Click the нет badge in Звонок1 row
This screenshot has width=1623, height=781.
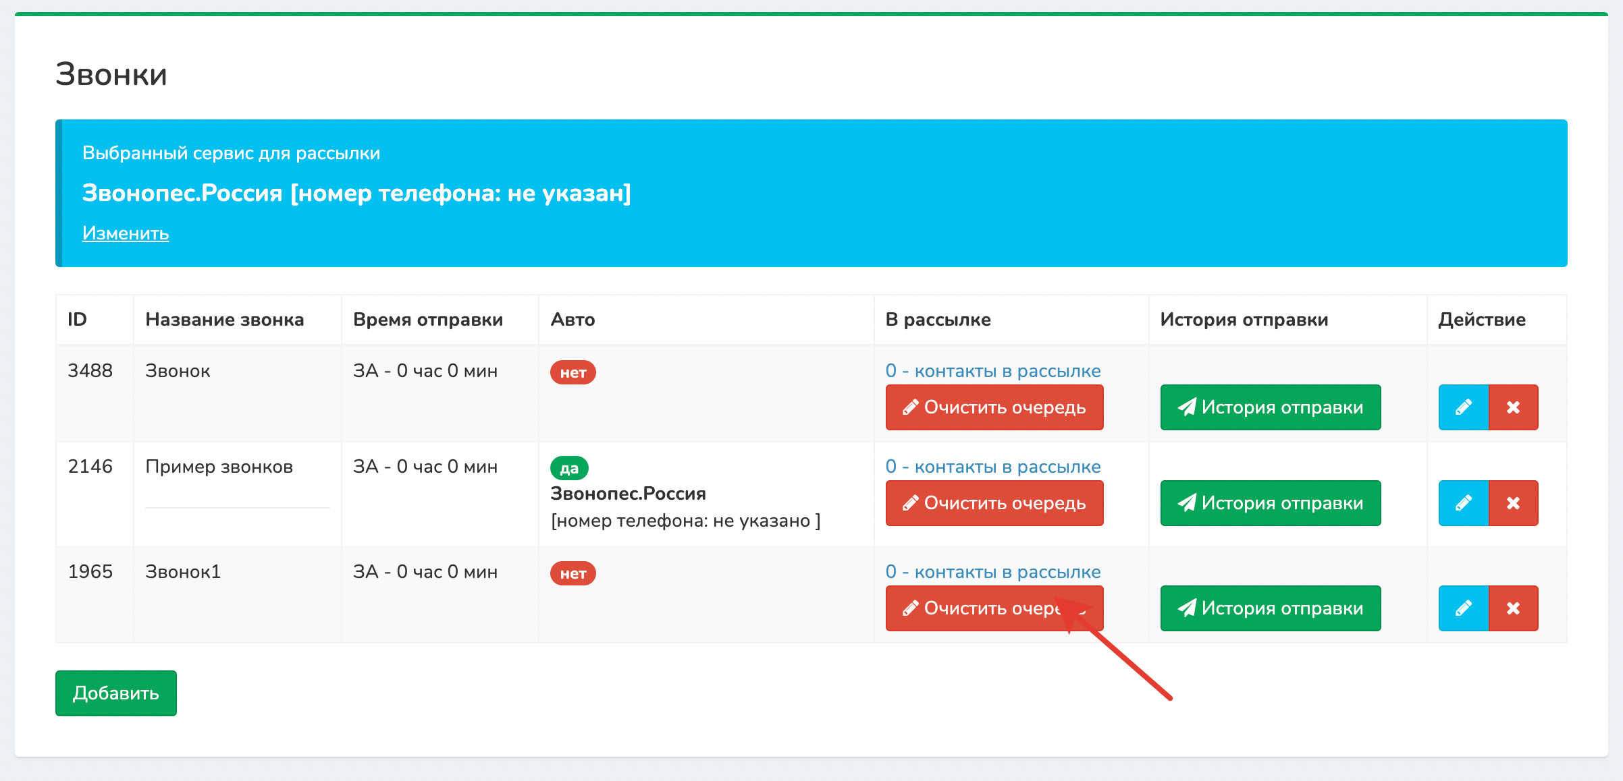[573, 573]
